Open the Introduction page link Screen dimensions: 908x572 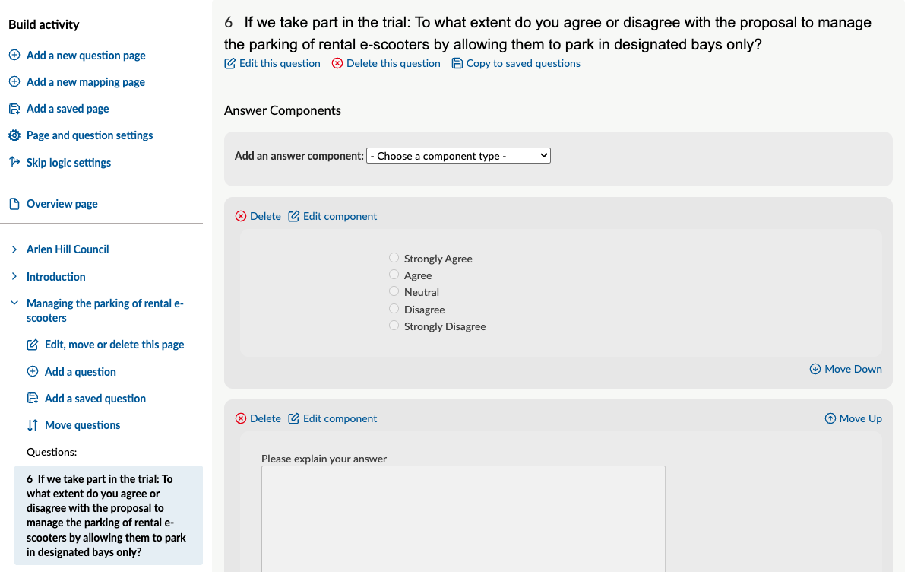(x=55, y=276)
